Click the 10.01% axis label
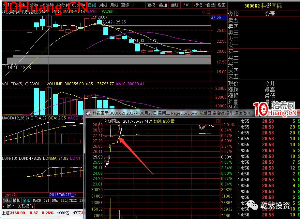The width and height of the screenshot is (300, 219). [x=228, y=125]
